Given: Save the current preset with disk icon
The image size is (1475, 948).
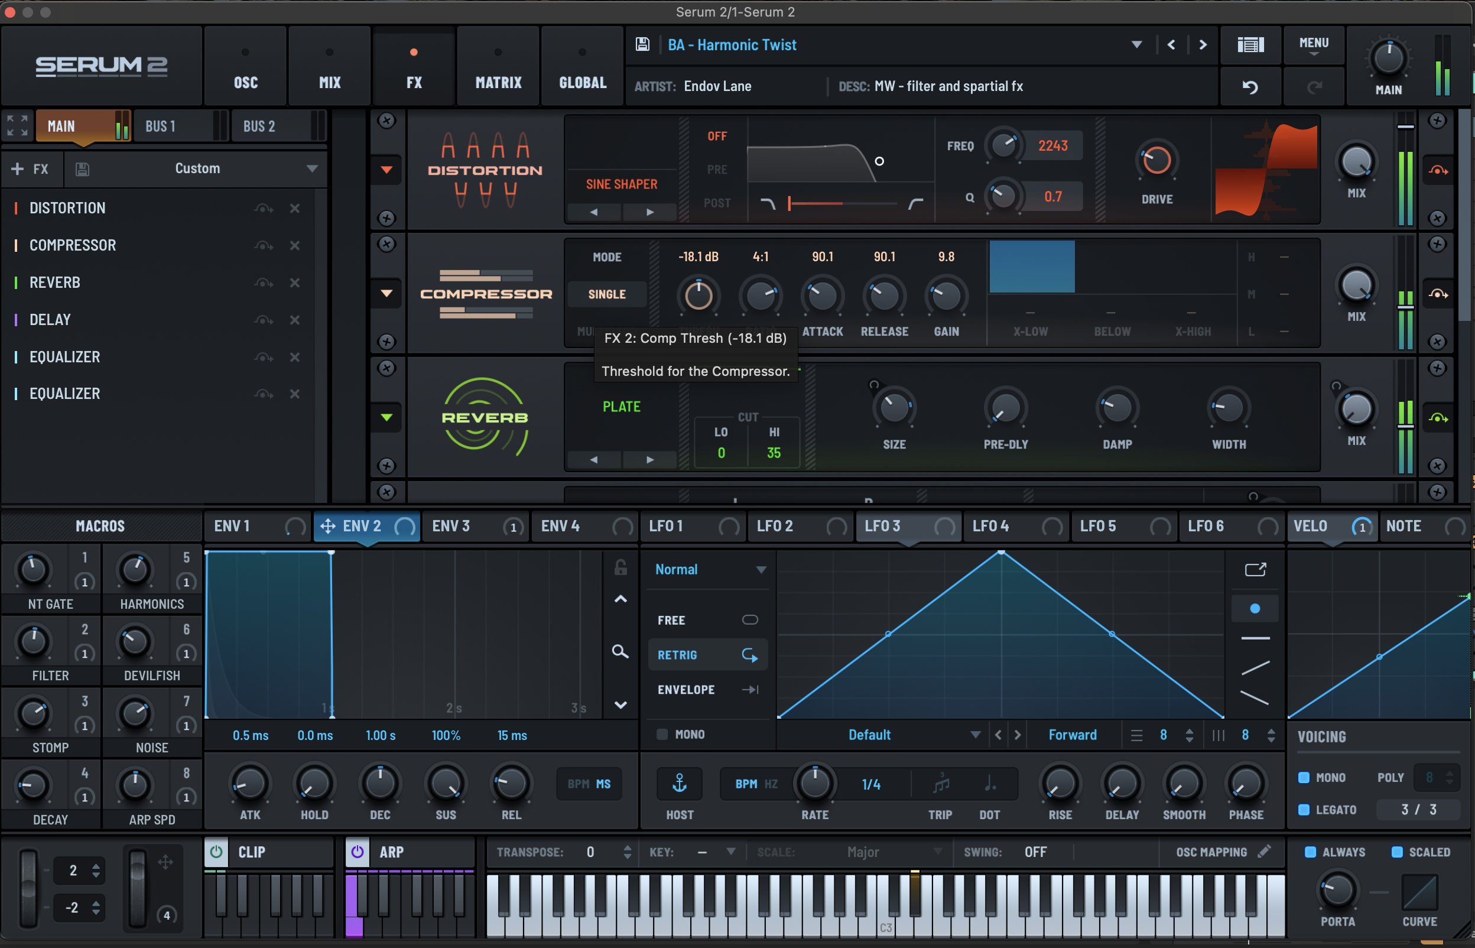Looking at the screenshot, I should pyautogui.click(x=642, y=44).
